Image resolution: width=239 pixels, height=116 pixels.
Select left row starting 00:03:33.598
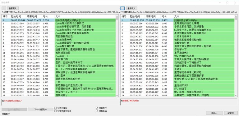point(59,24)
